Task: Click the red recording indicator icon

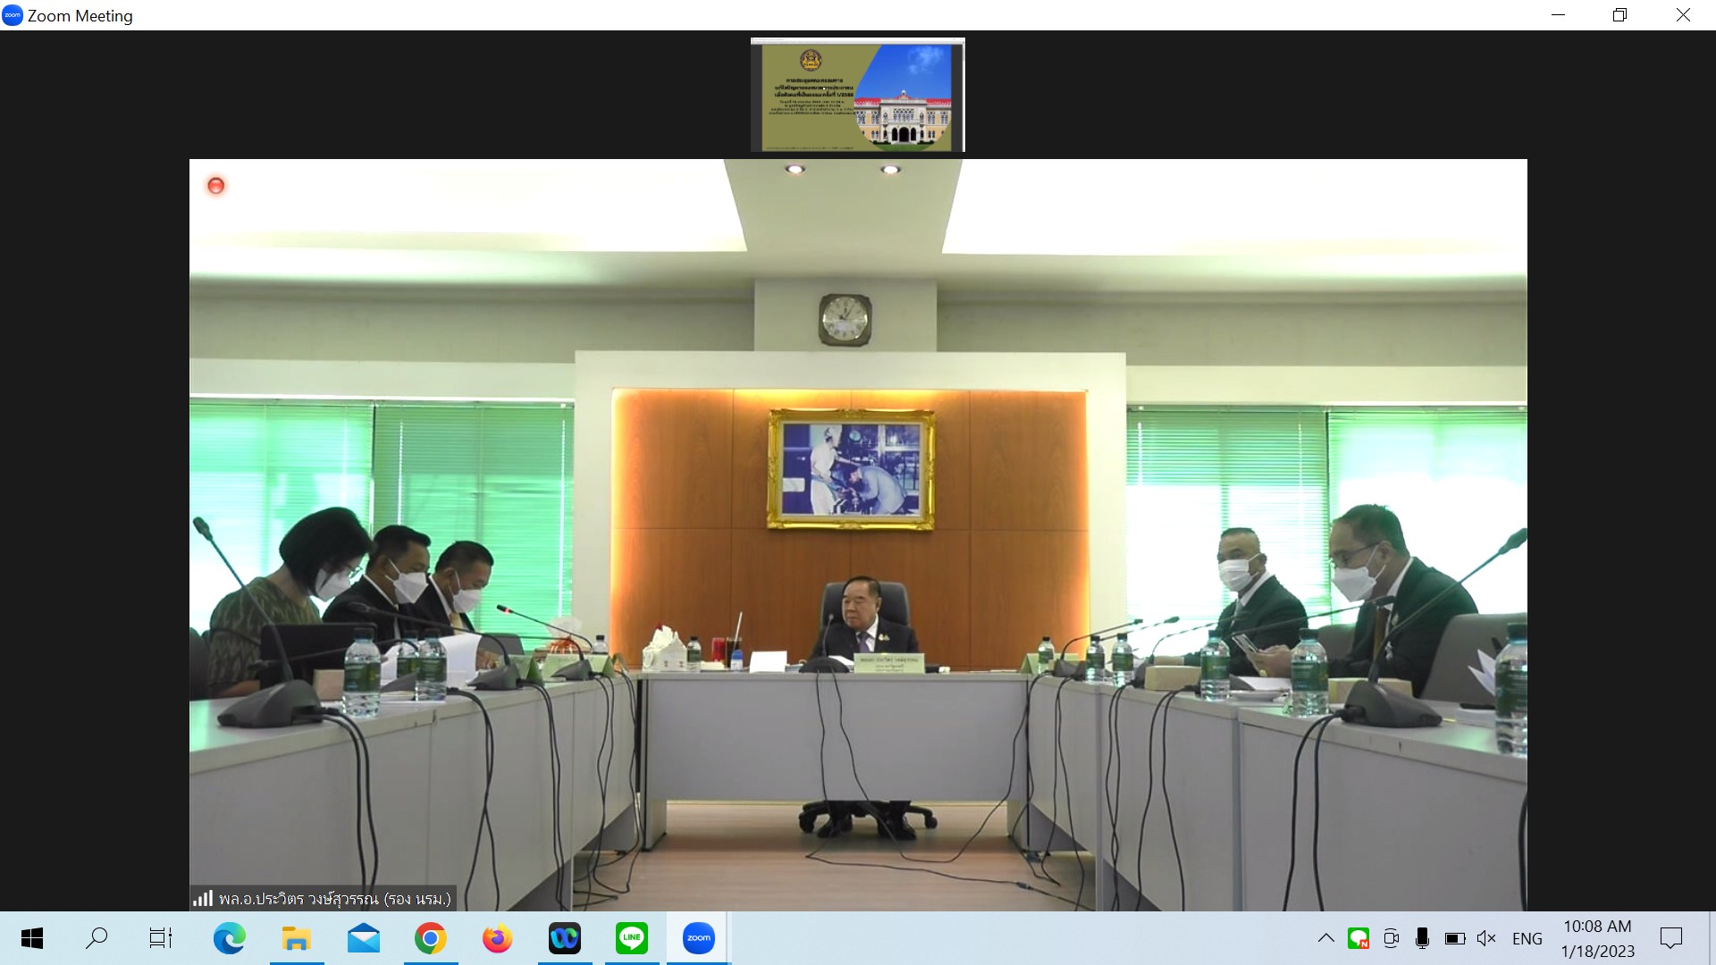Action: tap(215, 186)
